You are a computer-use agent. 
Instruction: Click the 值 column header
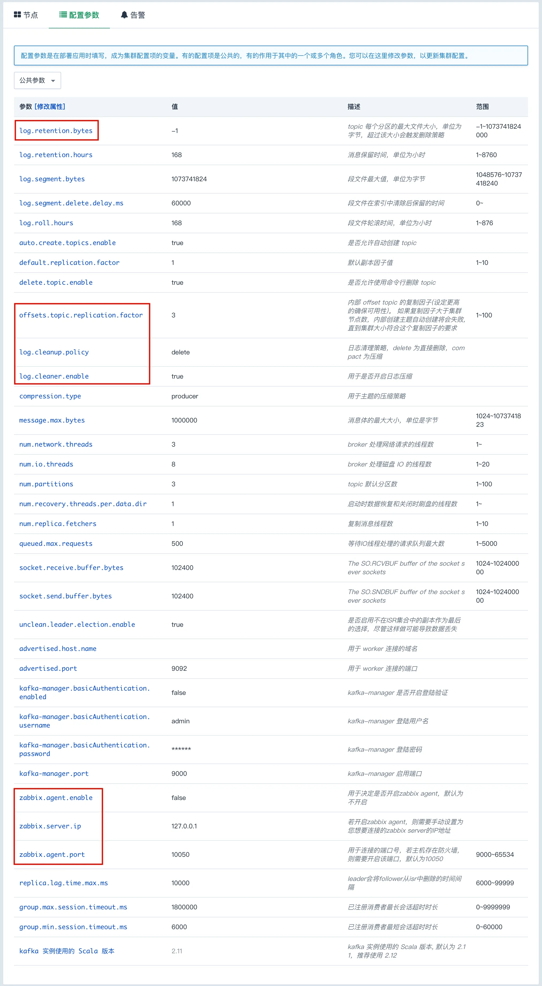tap(175, 106)
